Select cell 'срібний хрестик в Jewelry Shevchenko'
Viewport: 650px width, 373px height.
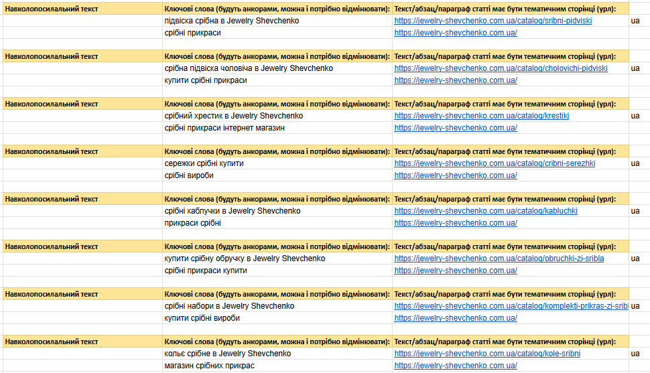click(x=277, y=116)
